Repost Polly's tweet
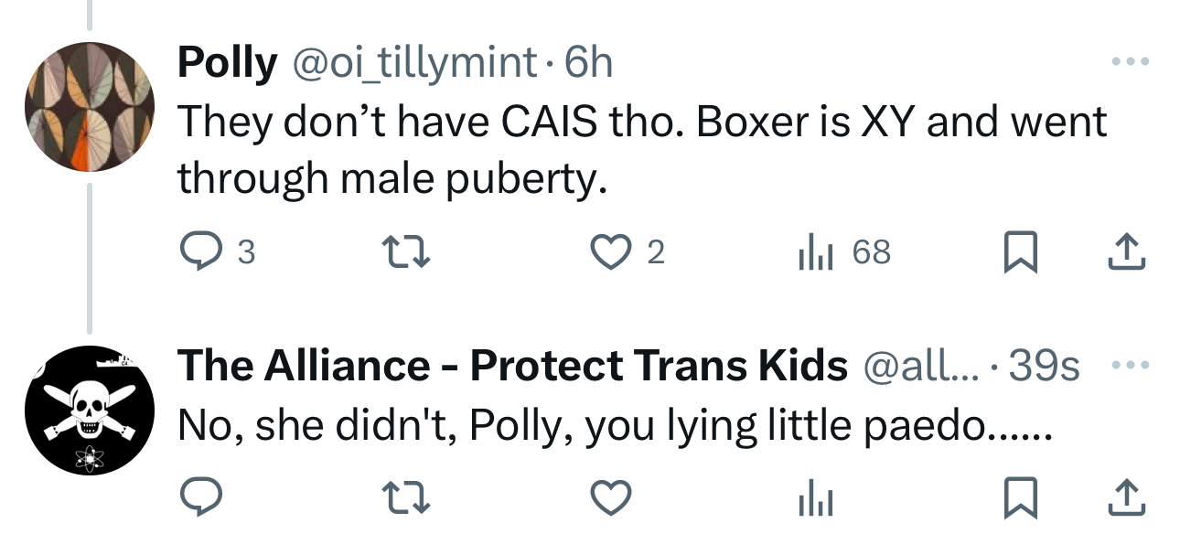Viewport: 1180px width, 555px height. tap(404, 251)
